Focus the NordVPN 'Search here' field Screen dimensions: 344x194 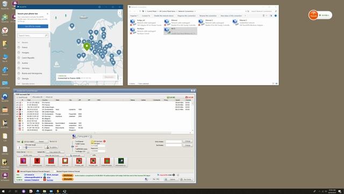(33, 36)
